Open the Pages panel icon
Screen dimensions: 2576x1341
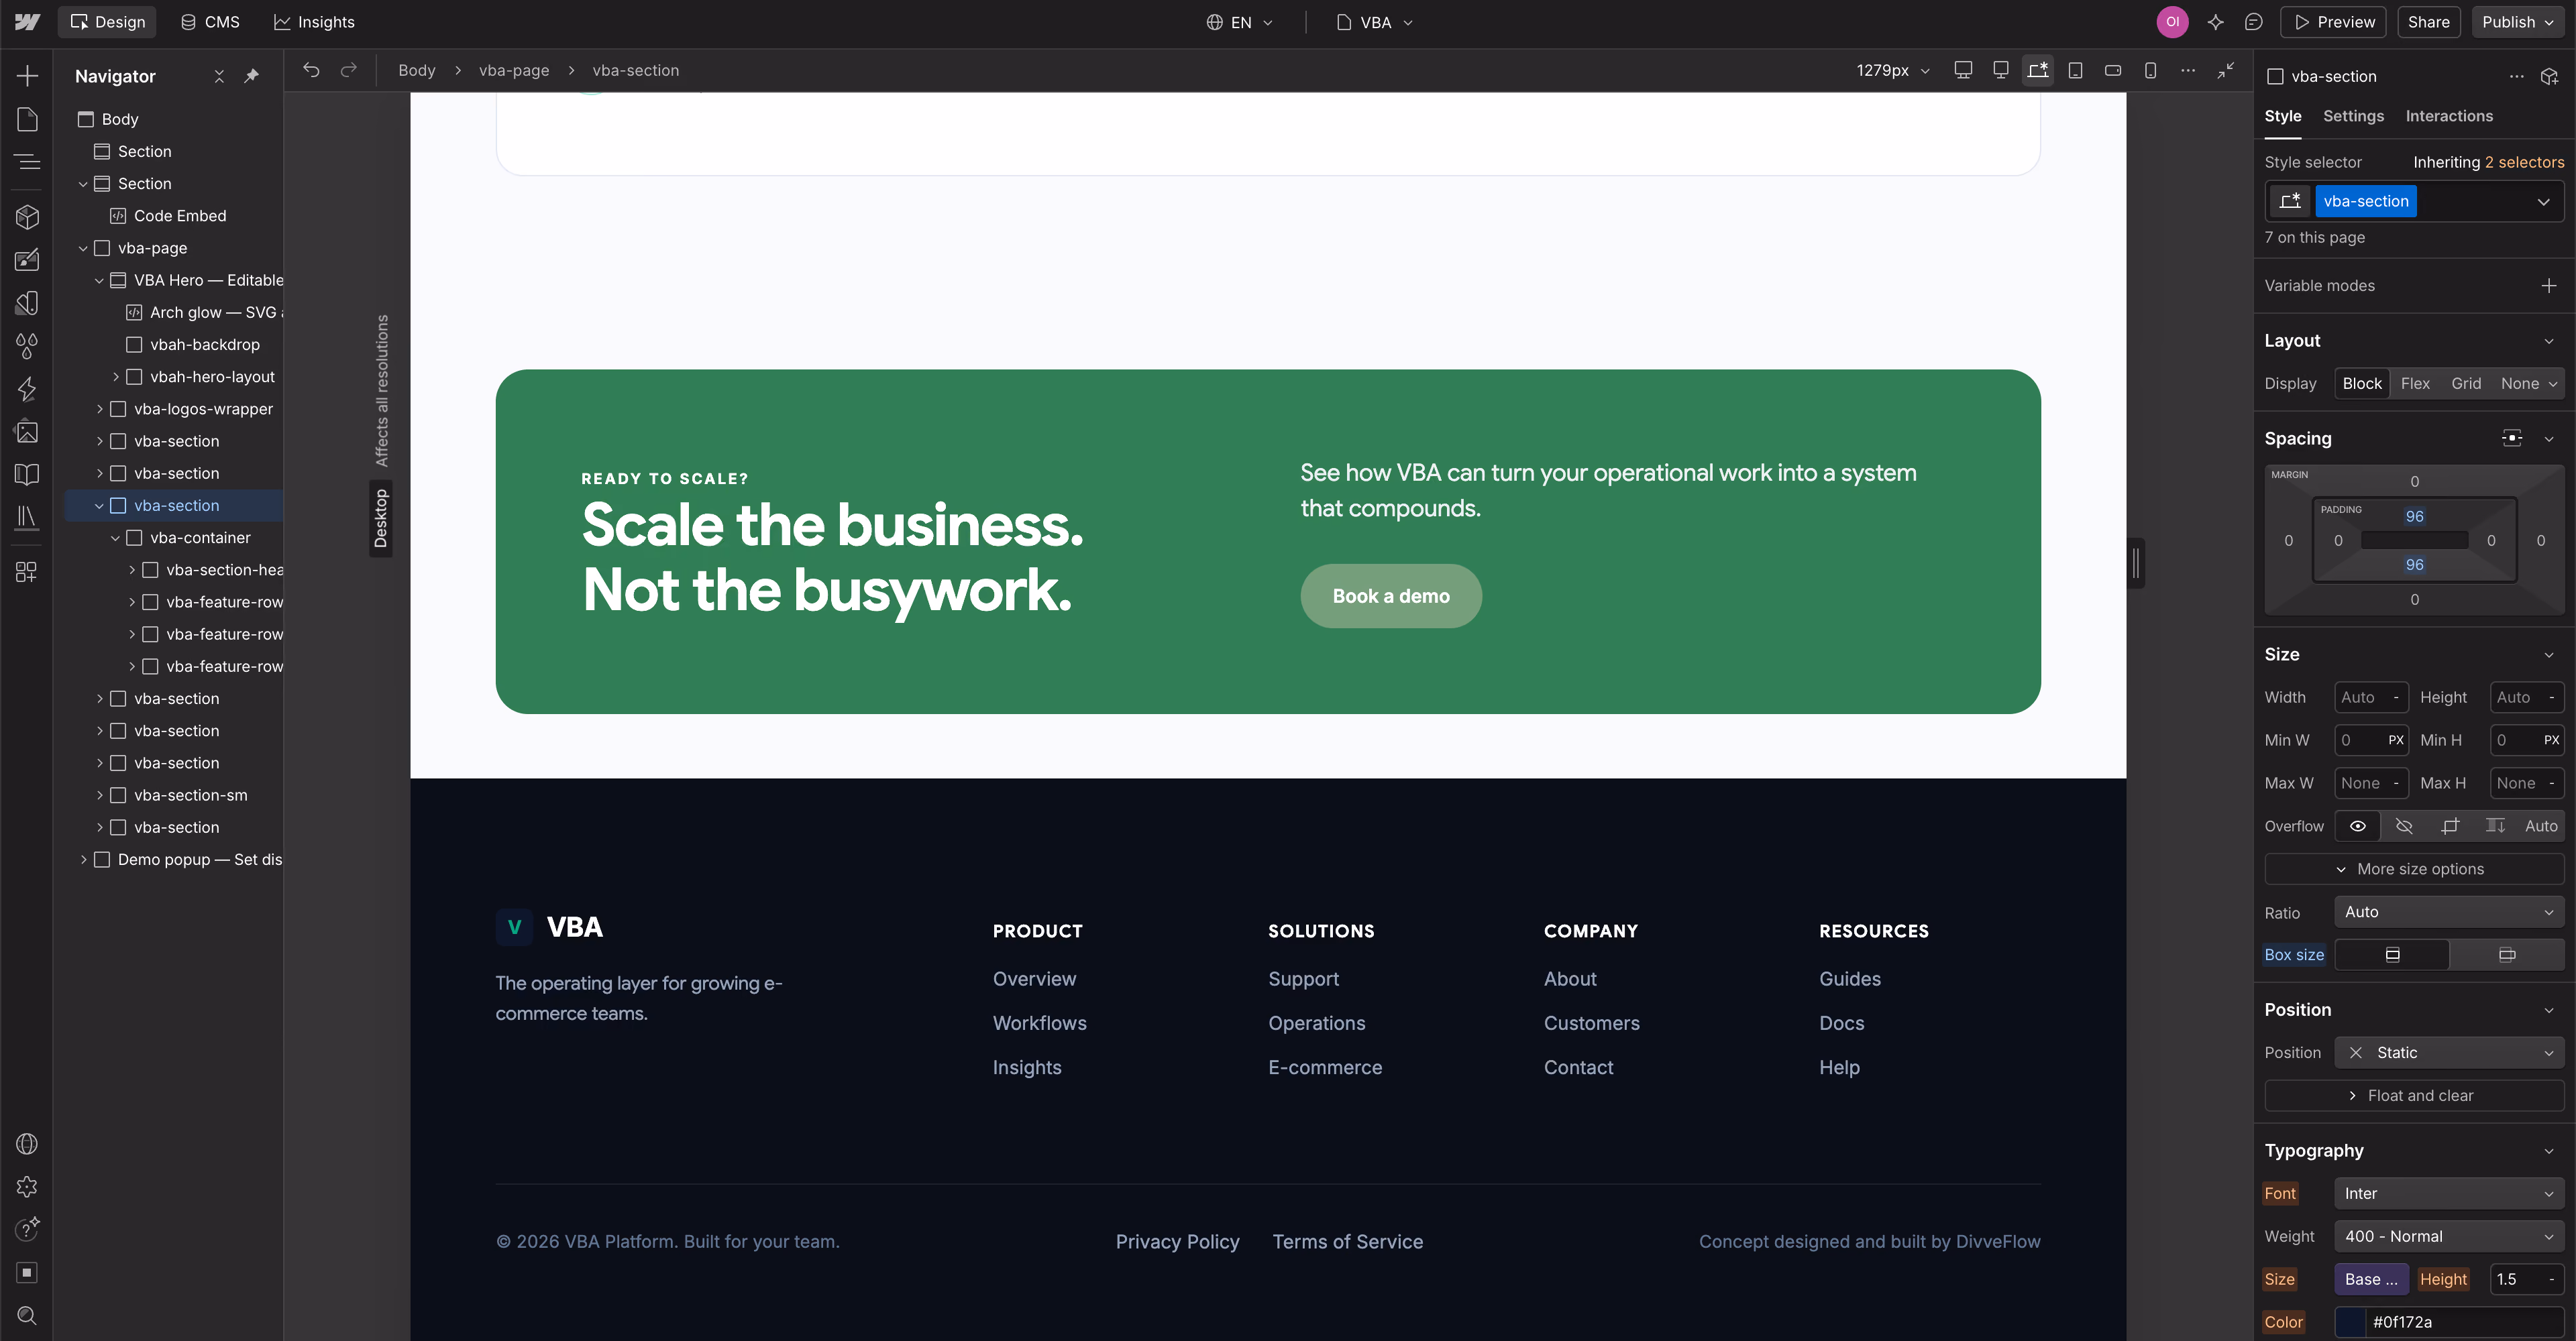pos(27,119)
